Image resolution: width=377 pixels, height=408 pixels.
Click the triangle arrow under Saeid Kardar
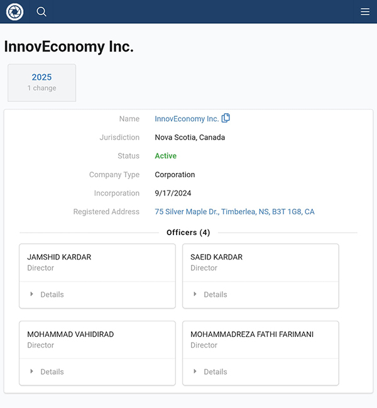coord(195,294)
